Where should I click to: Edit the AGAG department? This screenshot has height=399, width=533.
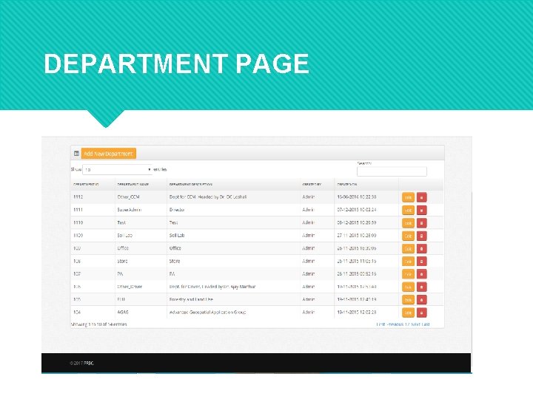(x=408, y=313)
